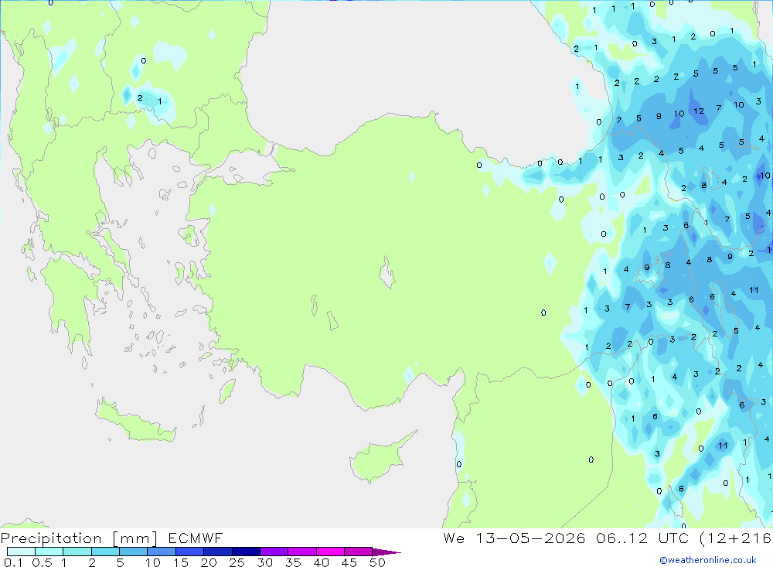773x567 pixels.
Task: Select the '50' legend scale label
Action: click(377, 562)
